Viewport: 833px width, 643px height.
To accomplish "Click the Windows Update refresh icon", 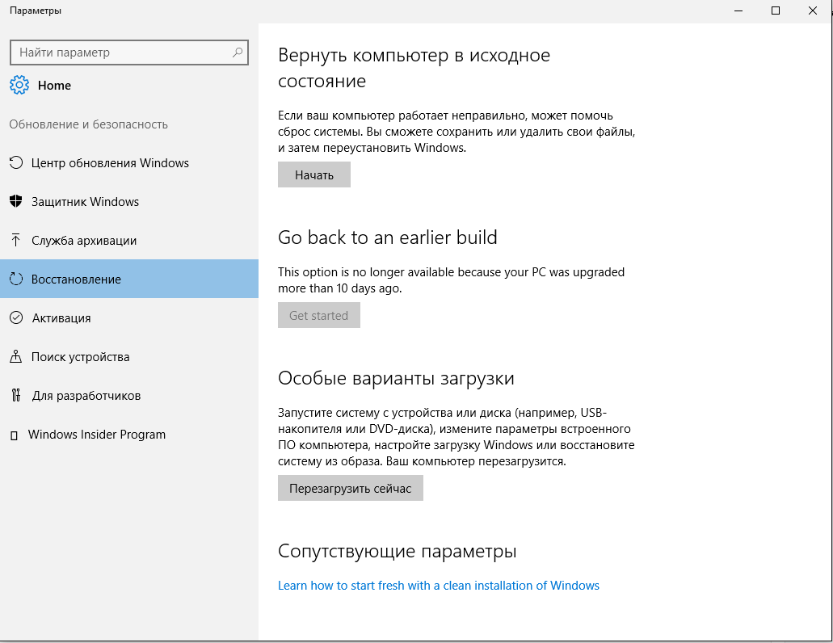I will (x=16, y=162).
